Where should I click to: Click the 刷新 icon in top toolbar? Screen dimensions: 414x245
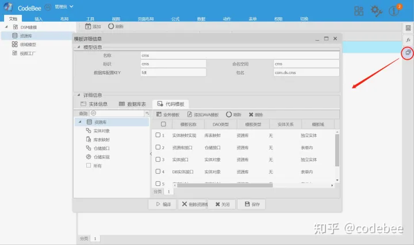pos(111,26)
